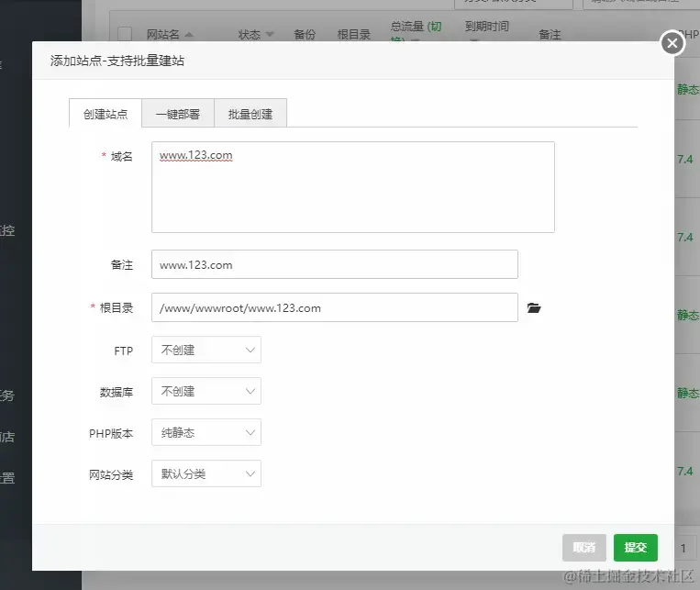Submit the form with 提交
Viewport: 700px width, 590px height.
click(635, 548)
